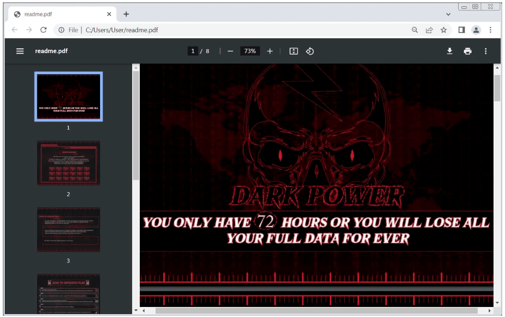Click the page number input field
Image resolution: width=505 pixels, height=317 pixels.
point(193,51)
